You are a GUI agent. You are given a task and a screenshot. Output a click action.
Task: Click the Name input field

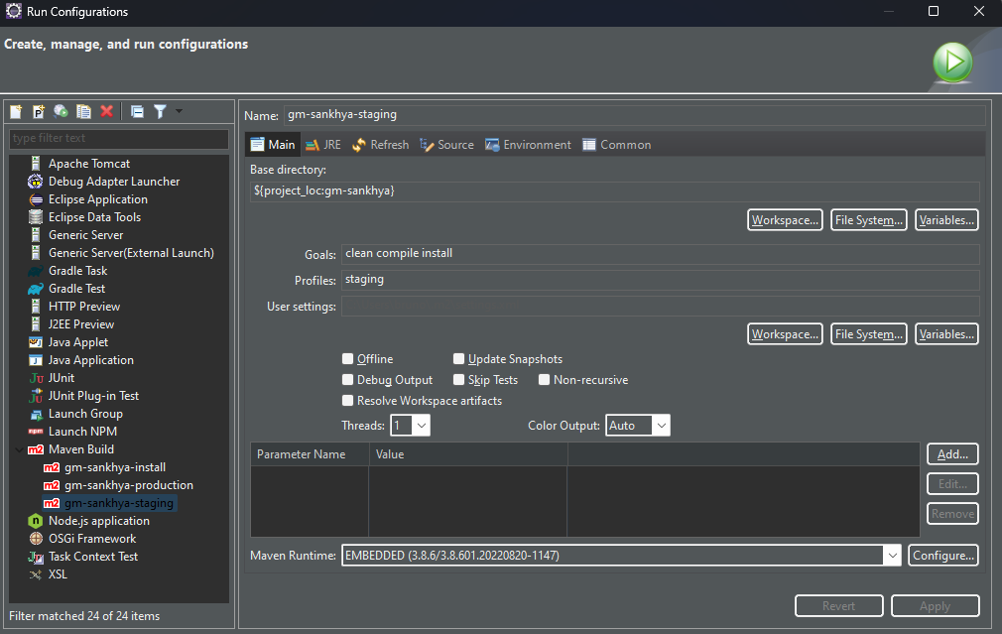(x=634, y=115)
